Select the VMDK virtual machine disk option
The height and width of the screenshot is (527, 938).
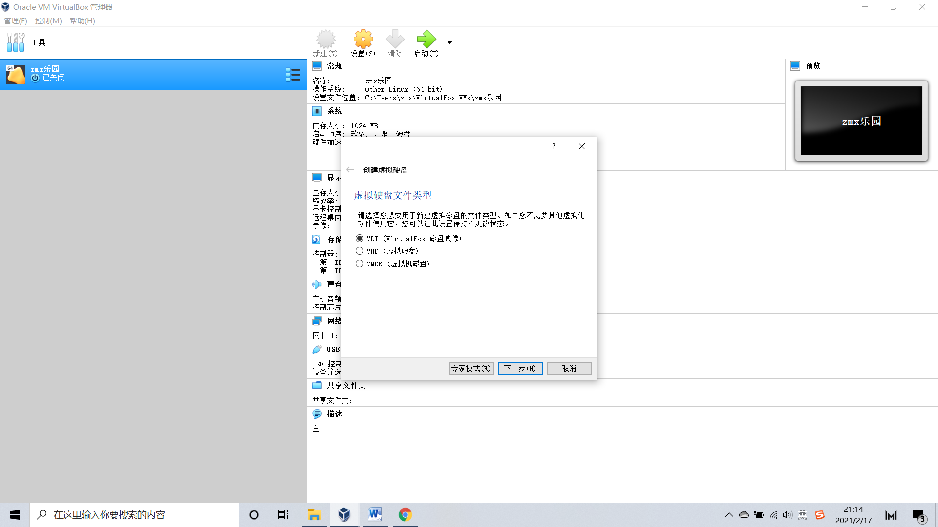[x=360, y=263]
